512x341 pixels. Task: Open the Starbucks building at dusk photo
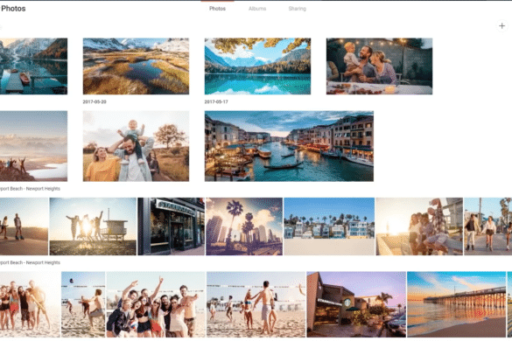[356, 304]
